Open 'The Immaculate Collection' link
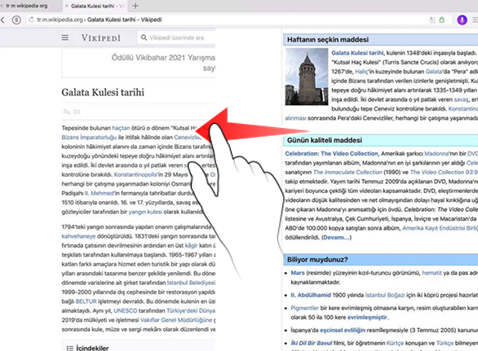478x351 pixels. point(347,172)
